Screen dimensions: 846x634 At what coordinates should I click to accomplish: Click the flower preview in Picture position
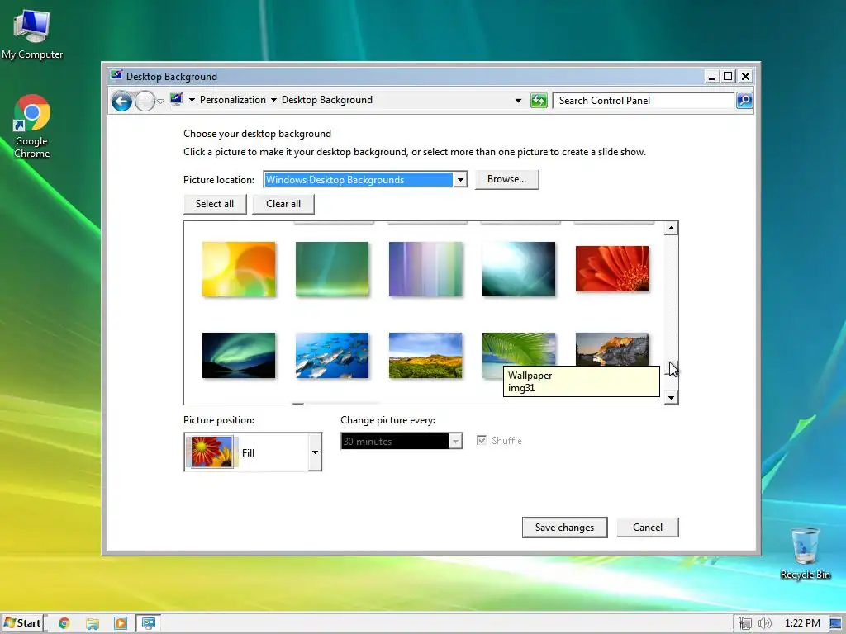[x=212, y=452]
